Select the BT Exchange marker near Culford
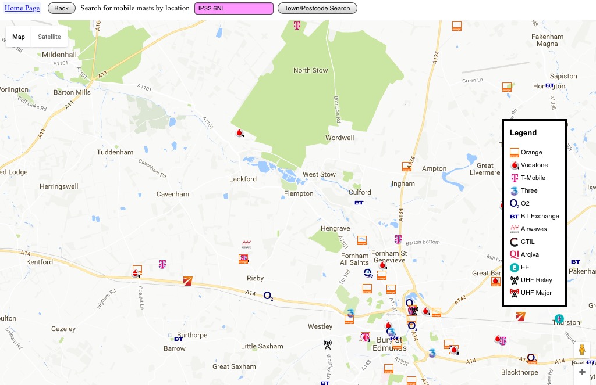Image resolution: width=596 pixels, height=385 pixels. click(x=359, y=203)
